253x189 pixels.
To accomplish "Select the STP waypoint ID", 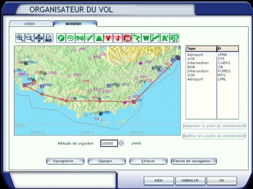I will (x=221, y=59).
